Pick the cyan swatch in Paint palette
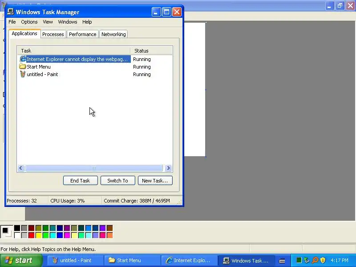356x267 pixels. click(53, 235)
